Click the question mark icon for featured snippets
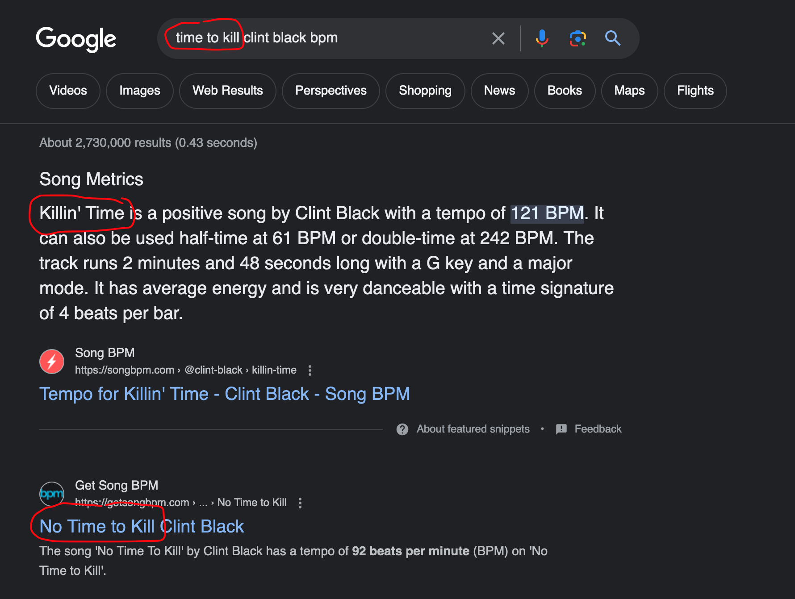This screenshot has width=795, height=599. 402,429
